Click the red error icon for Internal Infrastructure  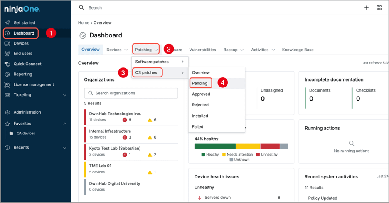click(125, 137)
